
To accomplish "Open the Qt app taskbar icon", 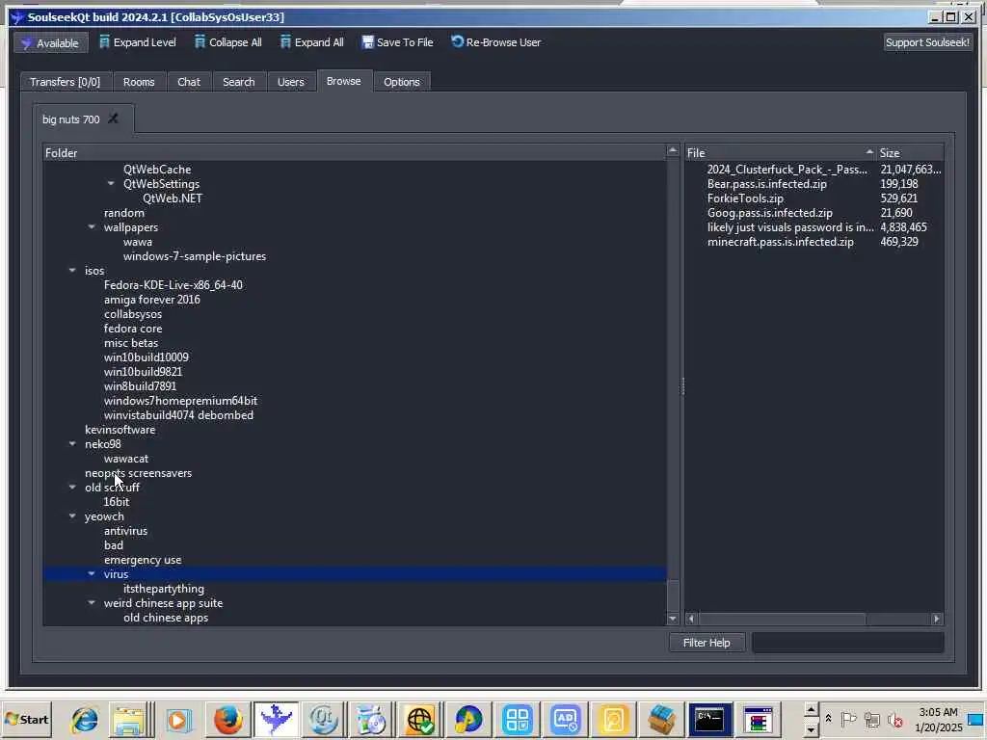I will coord(324,719).
